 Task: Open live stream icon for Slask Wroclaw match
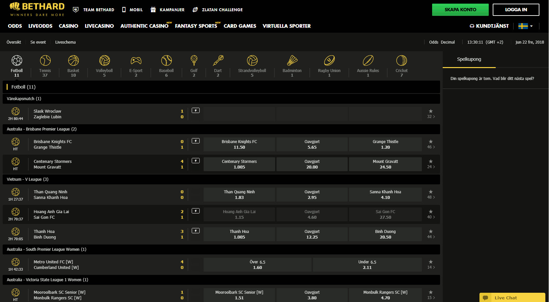click(x=196, y=110)
